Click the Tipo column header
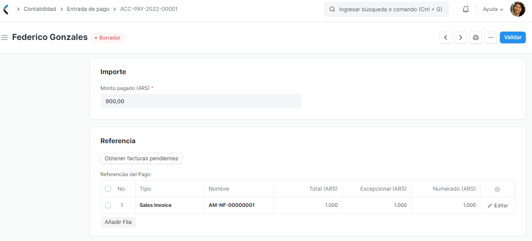This screenshot has width=532, height=241. coord(169,189)
